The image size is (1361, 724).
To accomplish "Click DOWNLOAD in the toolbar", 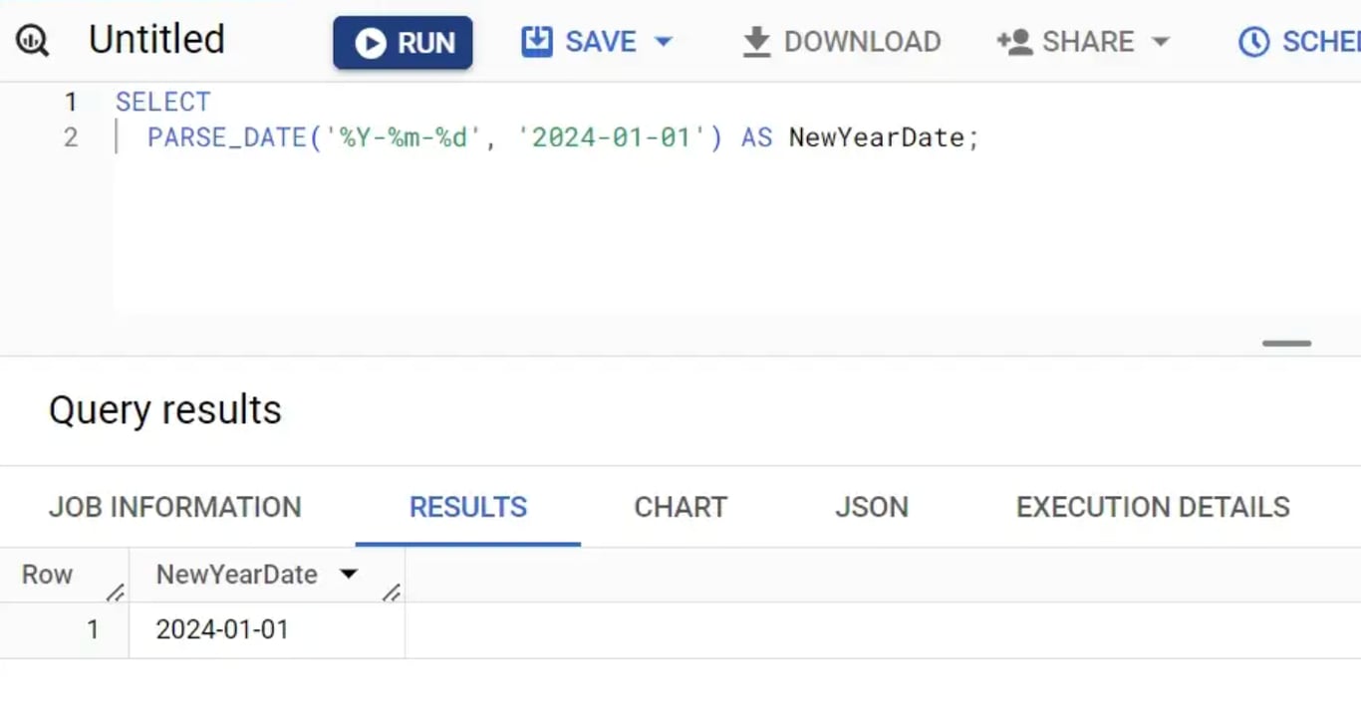I will pos(842,42).
